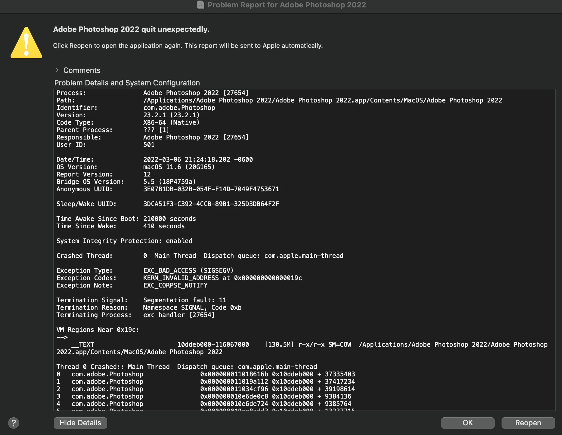Click stack frame 0 com.adobe.Photoshop entry
Image resolution: width=562 pixels, height=435 pixels.
(107, 374)
